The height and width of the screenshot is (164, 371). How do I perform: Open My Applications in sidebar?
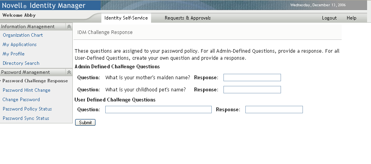[20, 45]
